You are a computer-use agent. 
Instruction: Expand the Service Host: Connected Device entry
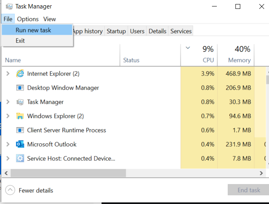click(x=8, y=158)
